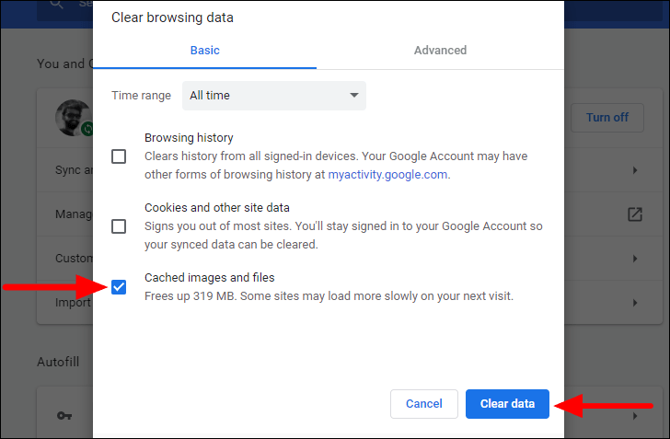Select the Basic tab

click(x=204, y=51)
